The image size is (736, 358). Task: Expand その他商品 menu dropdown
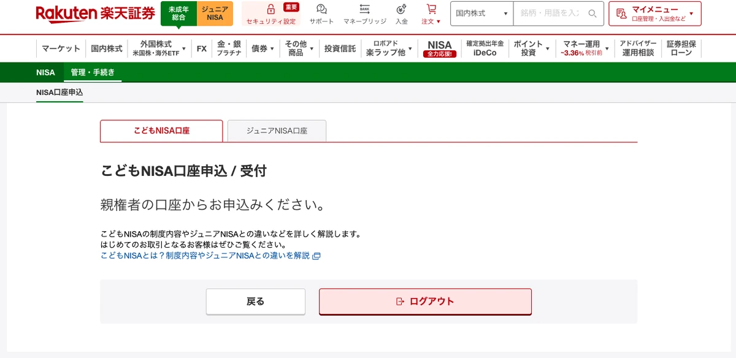(x=299, y=48)
